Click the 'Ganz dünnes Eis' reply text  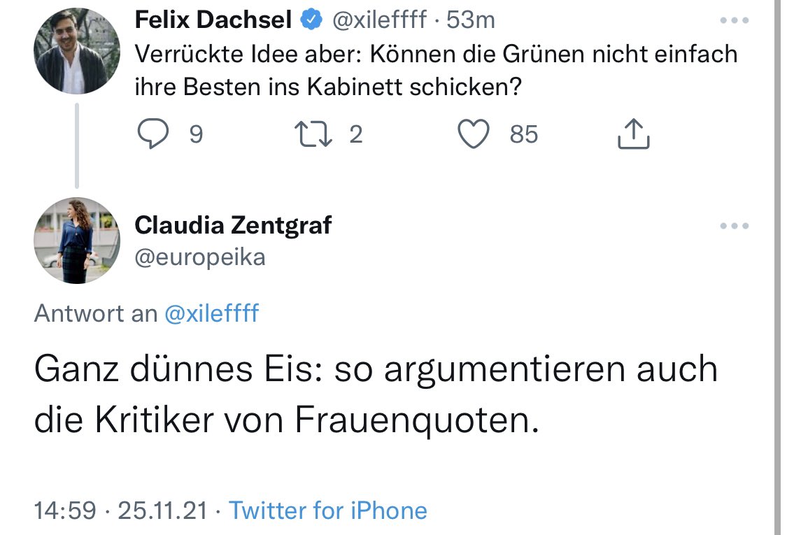point(376,393)
